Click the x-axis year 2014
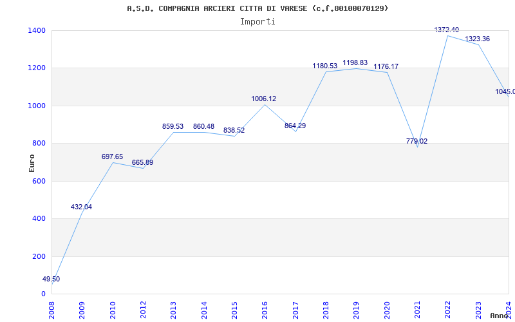515x322 pixels. point(204,310)
